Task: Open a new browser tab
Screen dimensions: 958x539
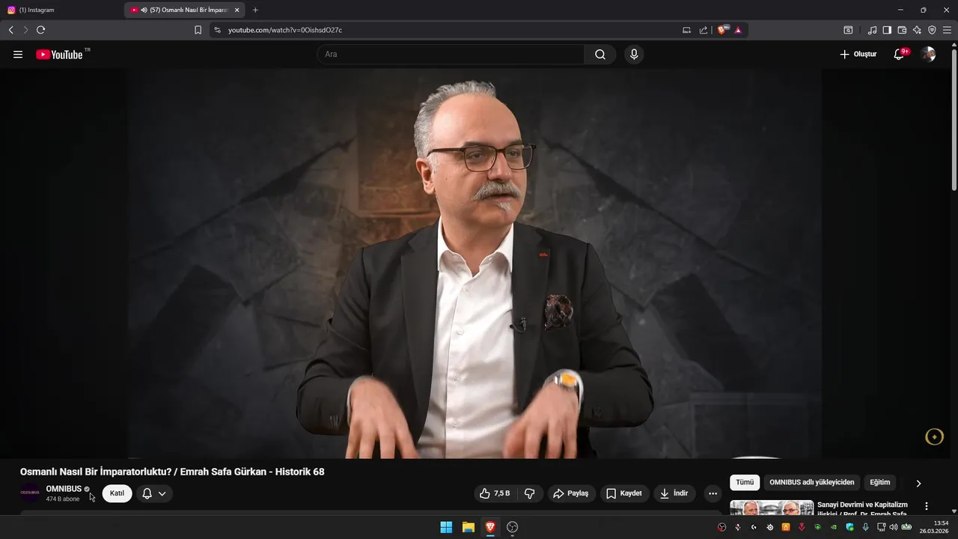Action: 255,10
